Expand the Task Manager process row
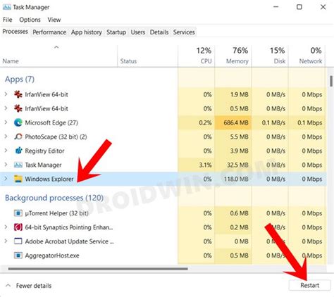The height and width of the screenshot is (297, 334). coord(6,165)
